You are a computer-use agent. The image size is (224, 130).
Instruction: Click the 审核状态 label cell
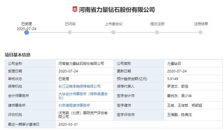tap(30, 79)
